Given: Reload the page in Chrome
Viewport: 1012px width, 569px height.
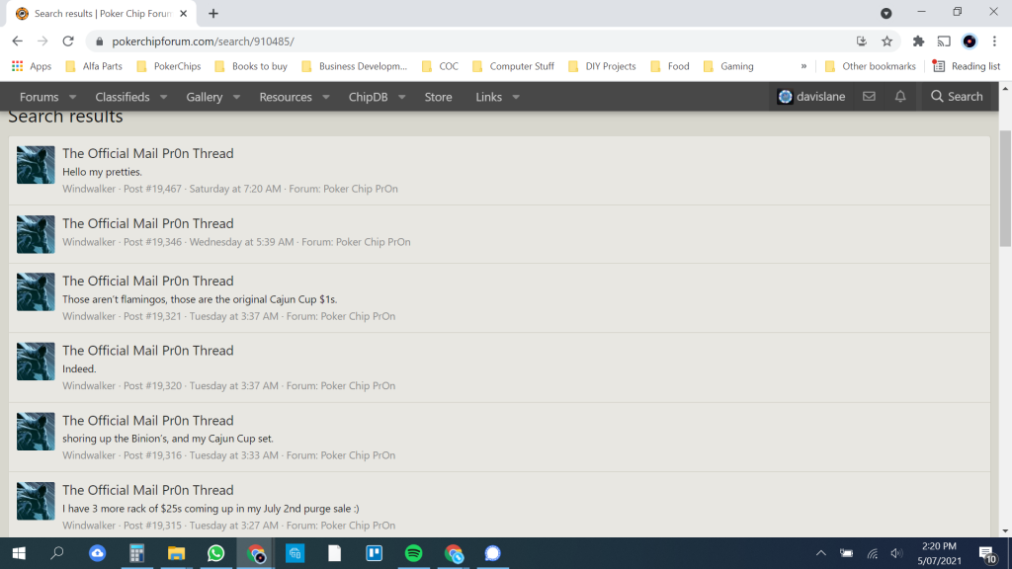Looking at the screenshot, I should coord(68,41).
